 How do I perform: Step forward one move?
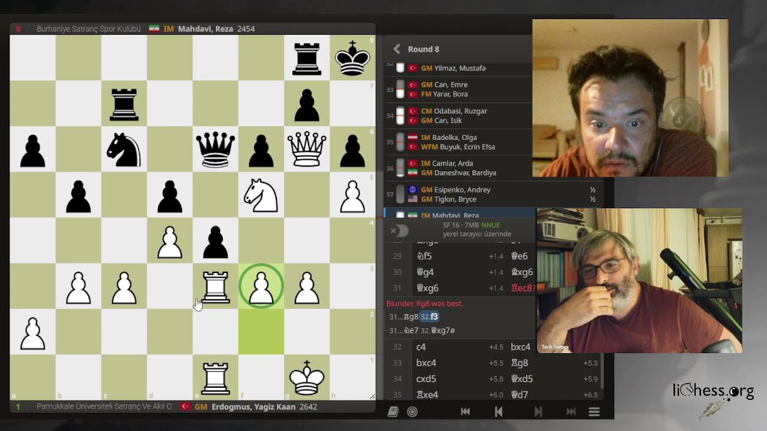pos(537,411)
